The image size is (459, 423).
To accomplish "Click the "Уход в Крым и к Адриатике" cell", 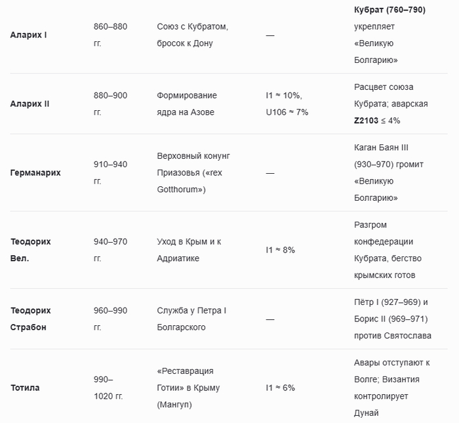I will [x=190, y=250].
